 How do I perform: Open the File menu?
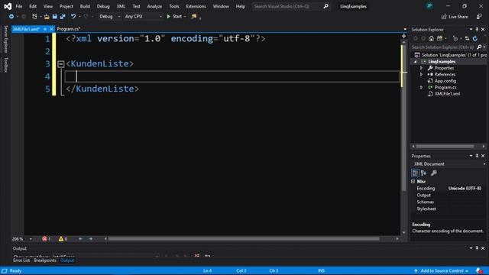18,6
